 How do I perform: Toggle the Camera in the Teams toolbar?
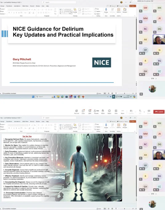[x=131, y=111]
